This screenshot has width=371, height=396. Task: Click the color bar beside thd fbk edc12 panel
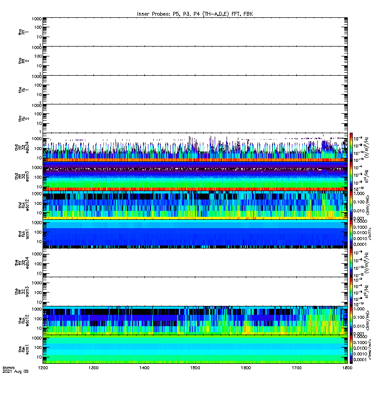tap(351, 205)
